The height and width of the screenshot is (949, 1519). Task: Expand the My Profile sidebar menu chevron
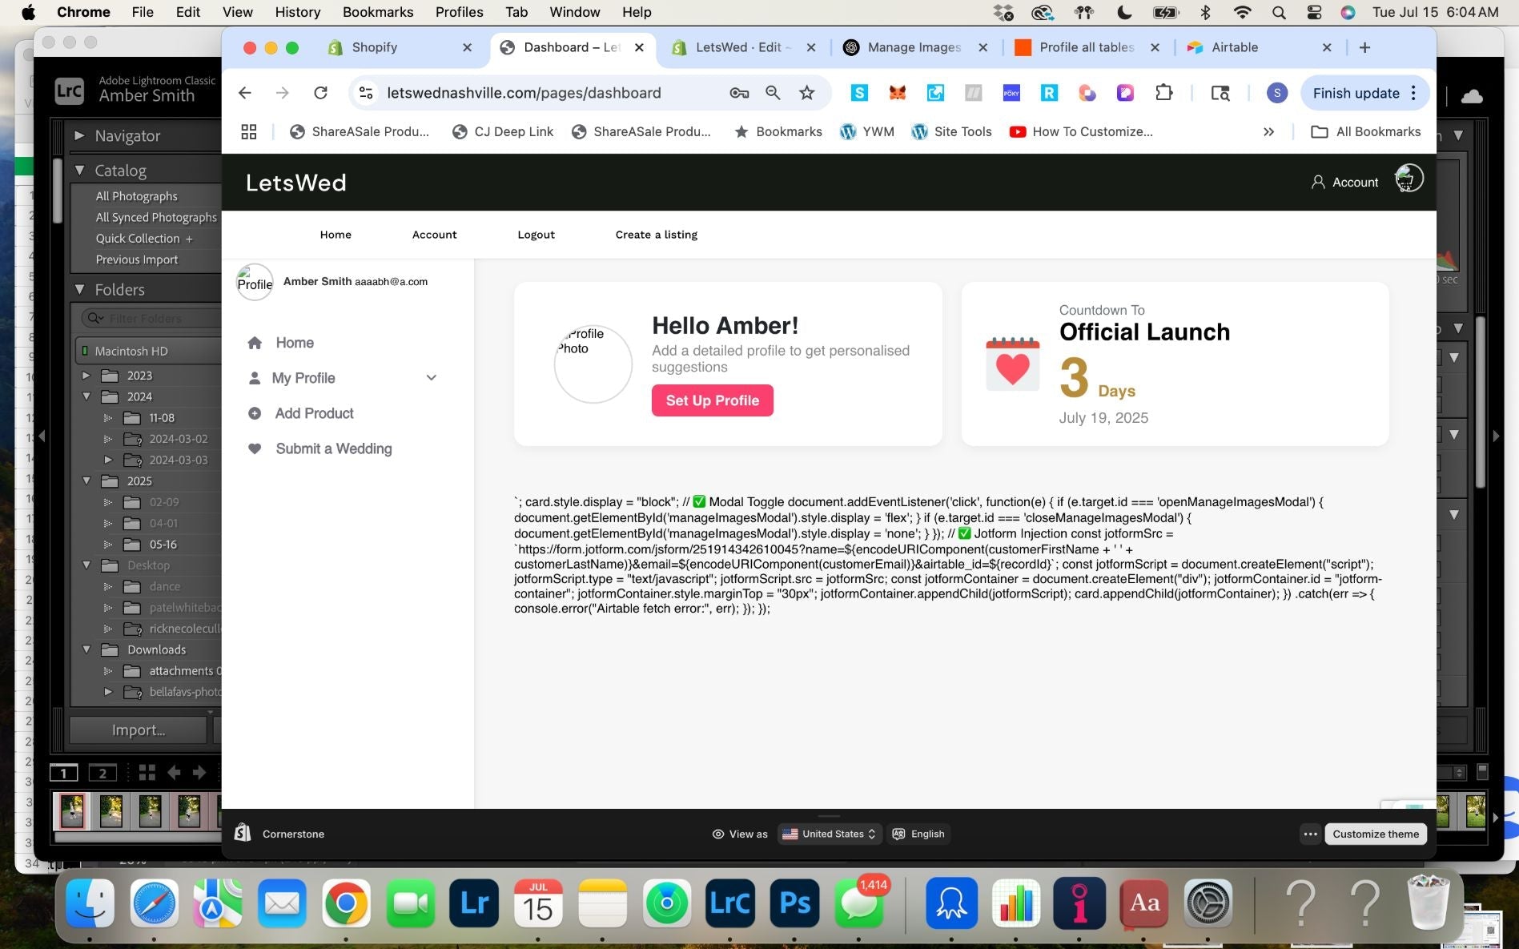pos(431,378)
